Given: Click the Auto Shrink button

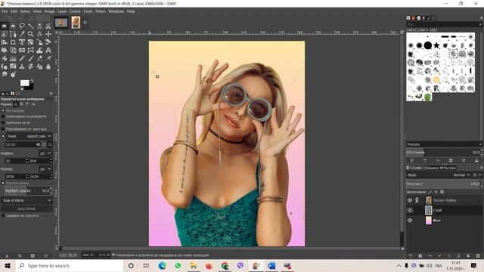Looking at the screenshot, I should (26, 209).
